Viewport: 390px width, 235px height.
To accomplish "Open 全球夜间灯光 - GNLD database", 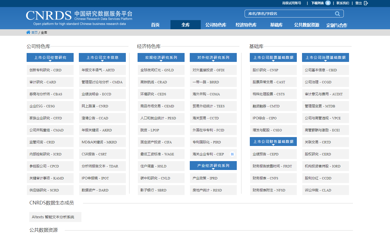I will pyautogui.click(x=161, y=70).
